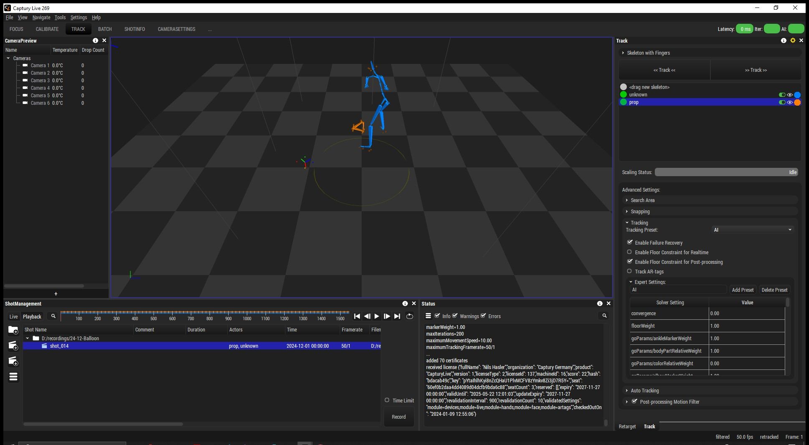Open the Tools menu
This screenshot has width=809, height=445.
60,18
